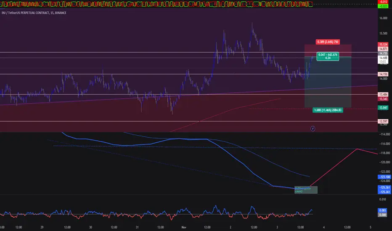
Task: Click the 14.156 horizontal line price label
Action: click(383, 74)
